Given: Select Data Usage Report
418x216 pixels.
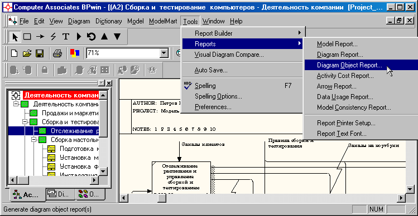Looking at the screenshot, I should click(x=361, y=97).
